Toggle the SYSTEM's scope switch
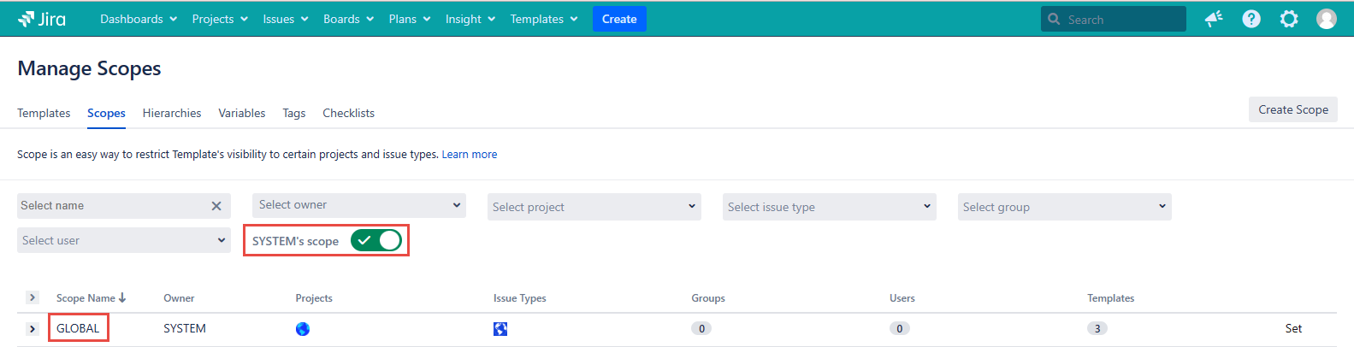1354x347 pixels. 376,241
